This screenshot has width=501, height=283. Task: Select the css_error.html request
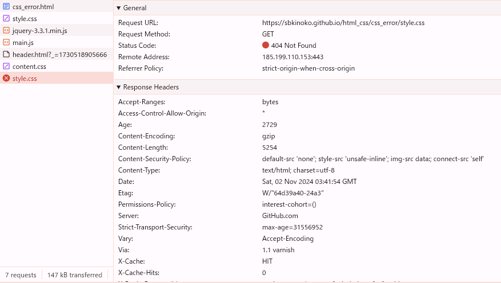coord(57,6)
